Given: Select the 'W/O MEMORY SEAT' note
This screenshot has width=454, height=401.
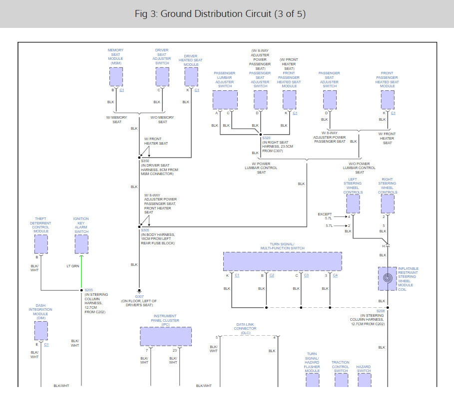Looking at the screenshot, I should (162, 120).
